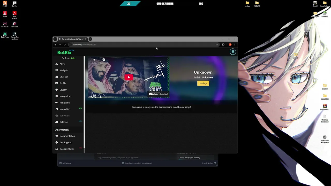This screenshot has height=186, width=331.
Task: Open the Widgets section in sidebar
Action: tap(64, 70)
